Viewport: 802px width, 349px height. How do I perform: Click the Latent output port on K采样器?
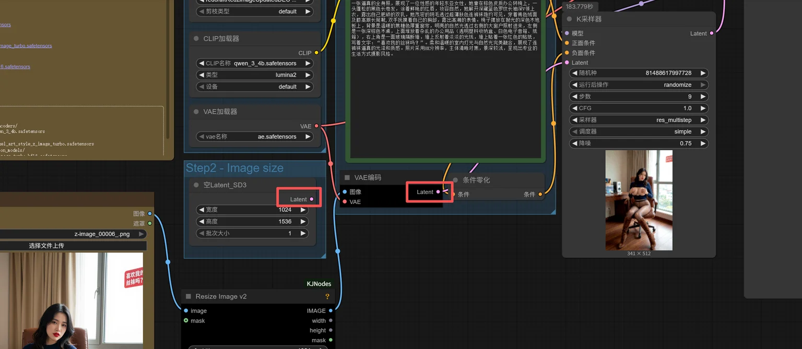coord(712,33)
